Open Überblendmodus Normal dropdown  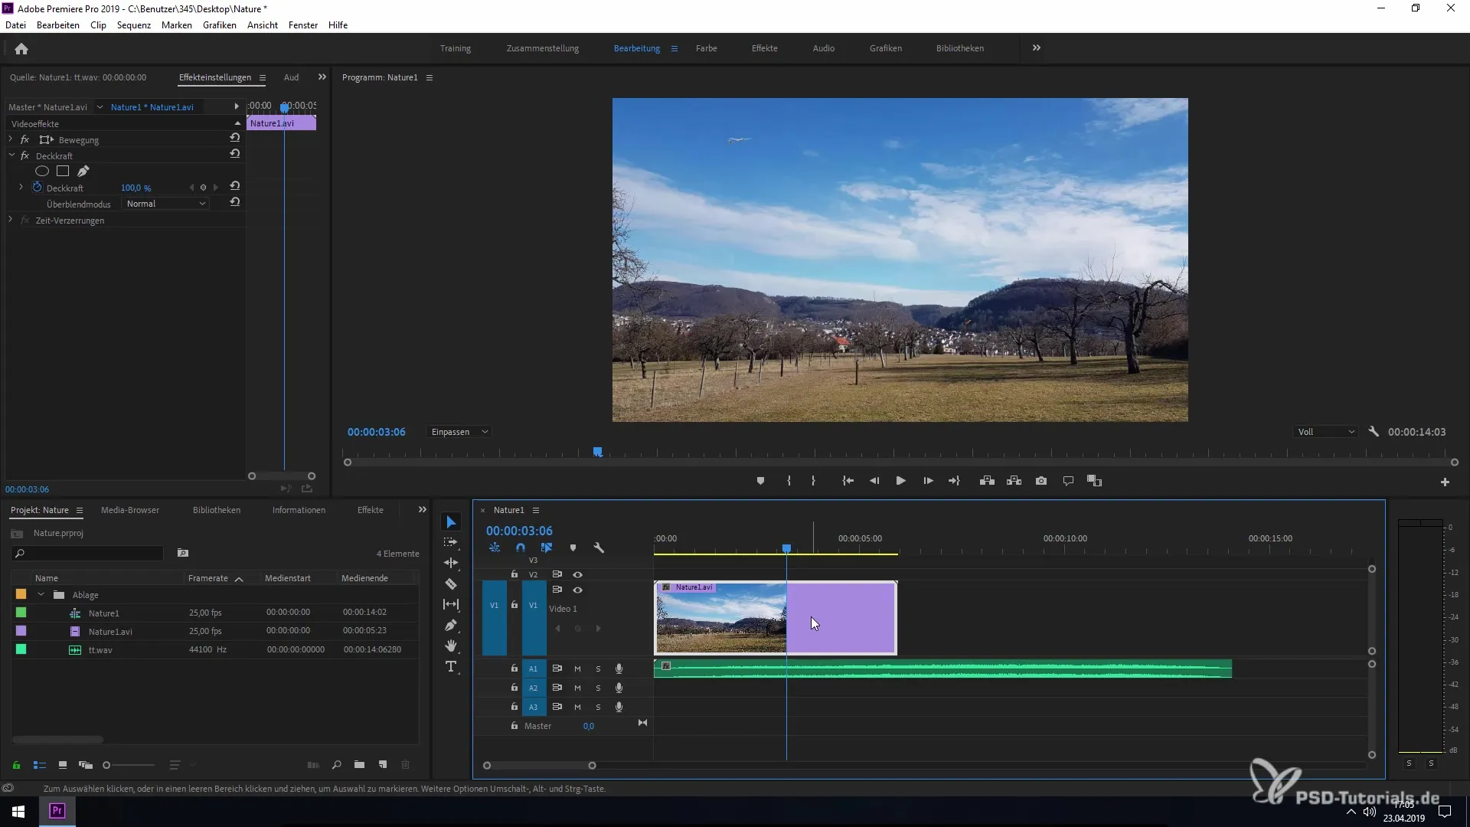(x=166, y=204)
